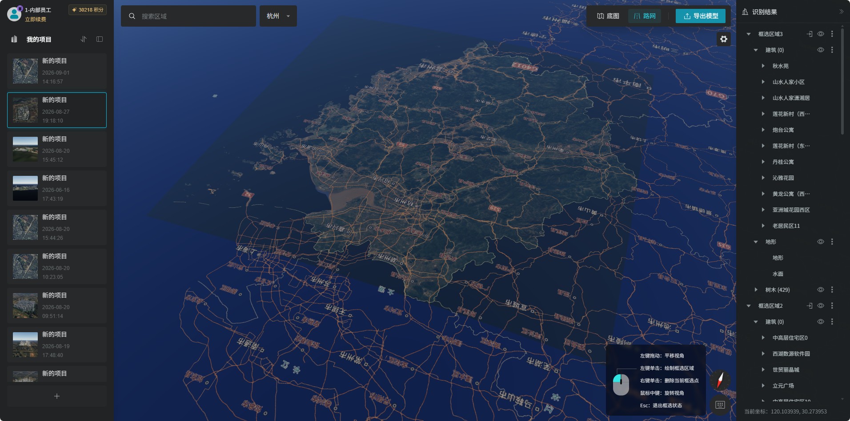The height and width of the screenshot is (421, 850).
Task: Collapse the 框选区域2 tree node
Action: tap(749, 306)
